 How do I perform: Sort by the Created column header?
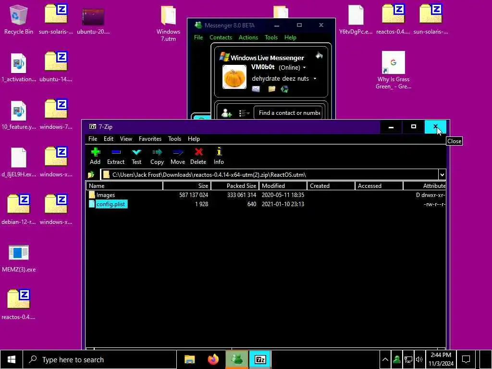(331, 186)
